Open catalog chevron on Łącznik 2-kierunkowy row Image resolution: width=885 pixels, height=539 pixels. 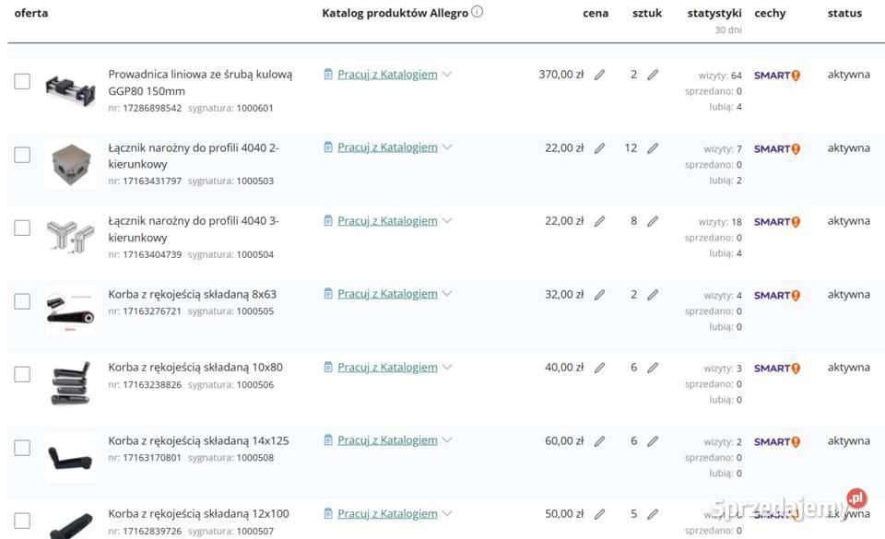pyautogui.click(x=447, y=147)
